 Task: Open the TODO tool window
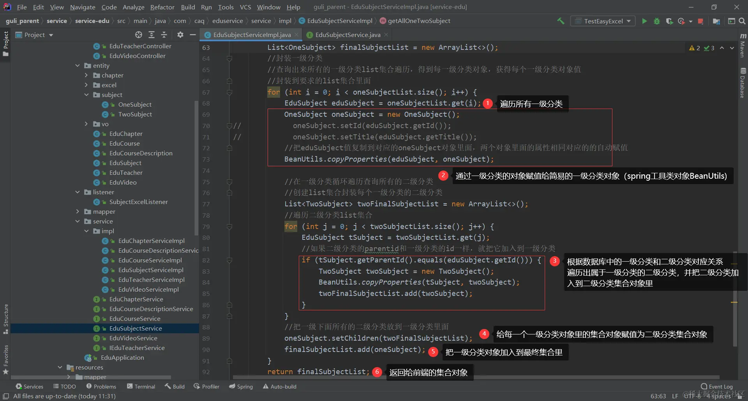point(65,387)
